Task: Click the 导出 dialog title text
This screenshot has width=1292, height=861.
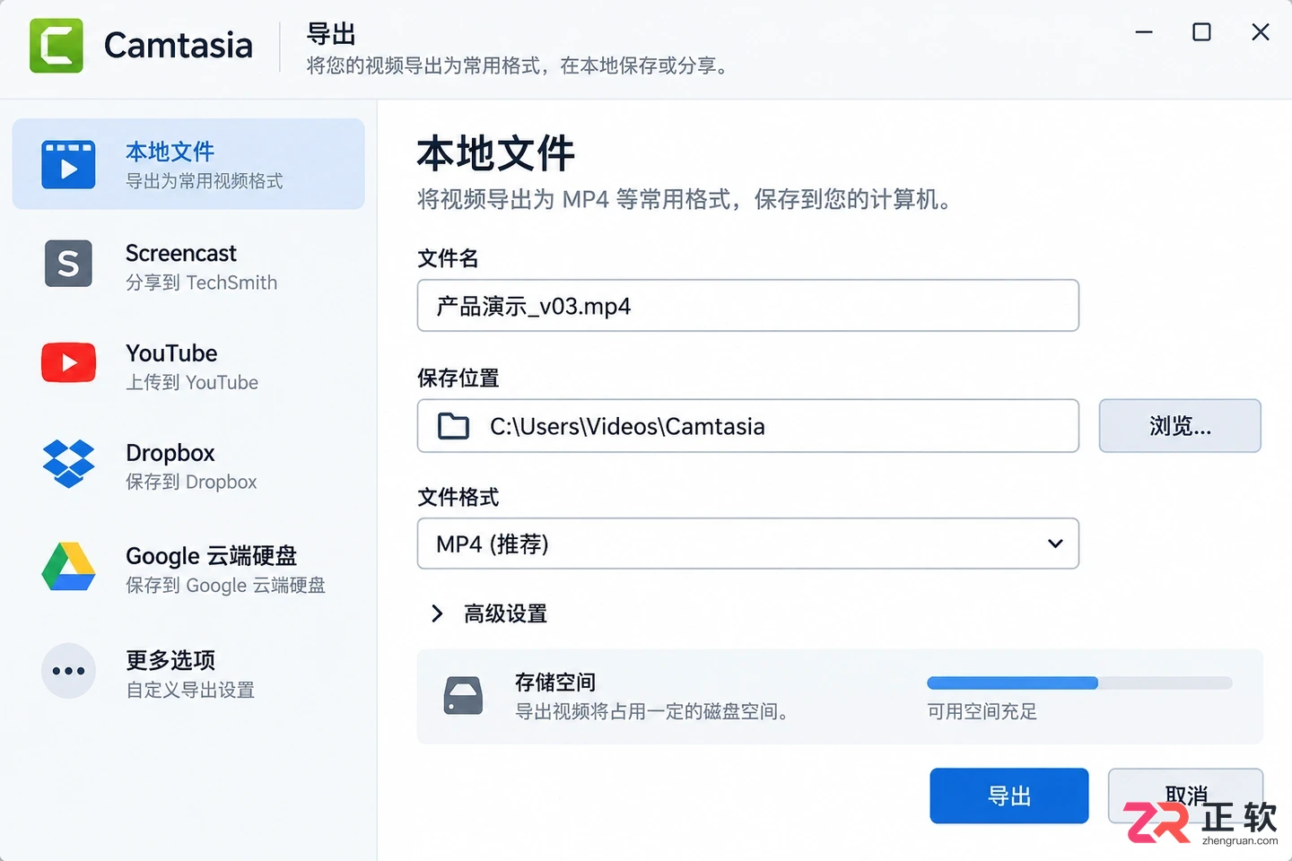Action: 331,34
